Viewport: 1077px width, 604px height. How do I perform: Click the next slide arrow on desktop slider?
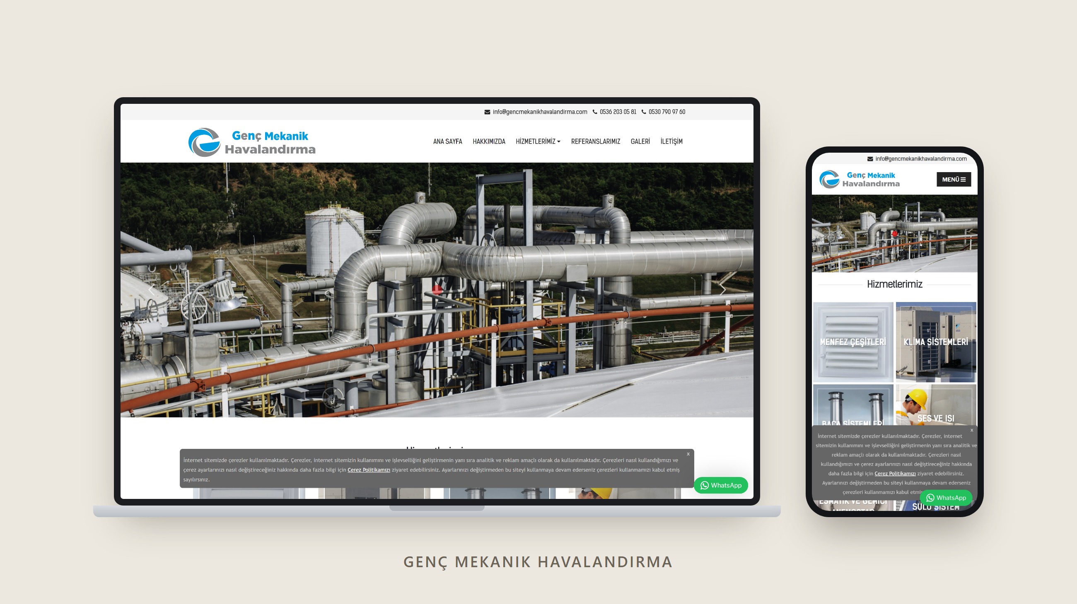tap(722, 290)
